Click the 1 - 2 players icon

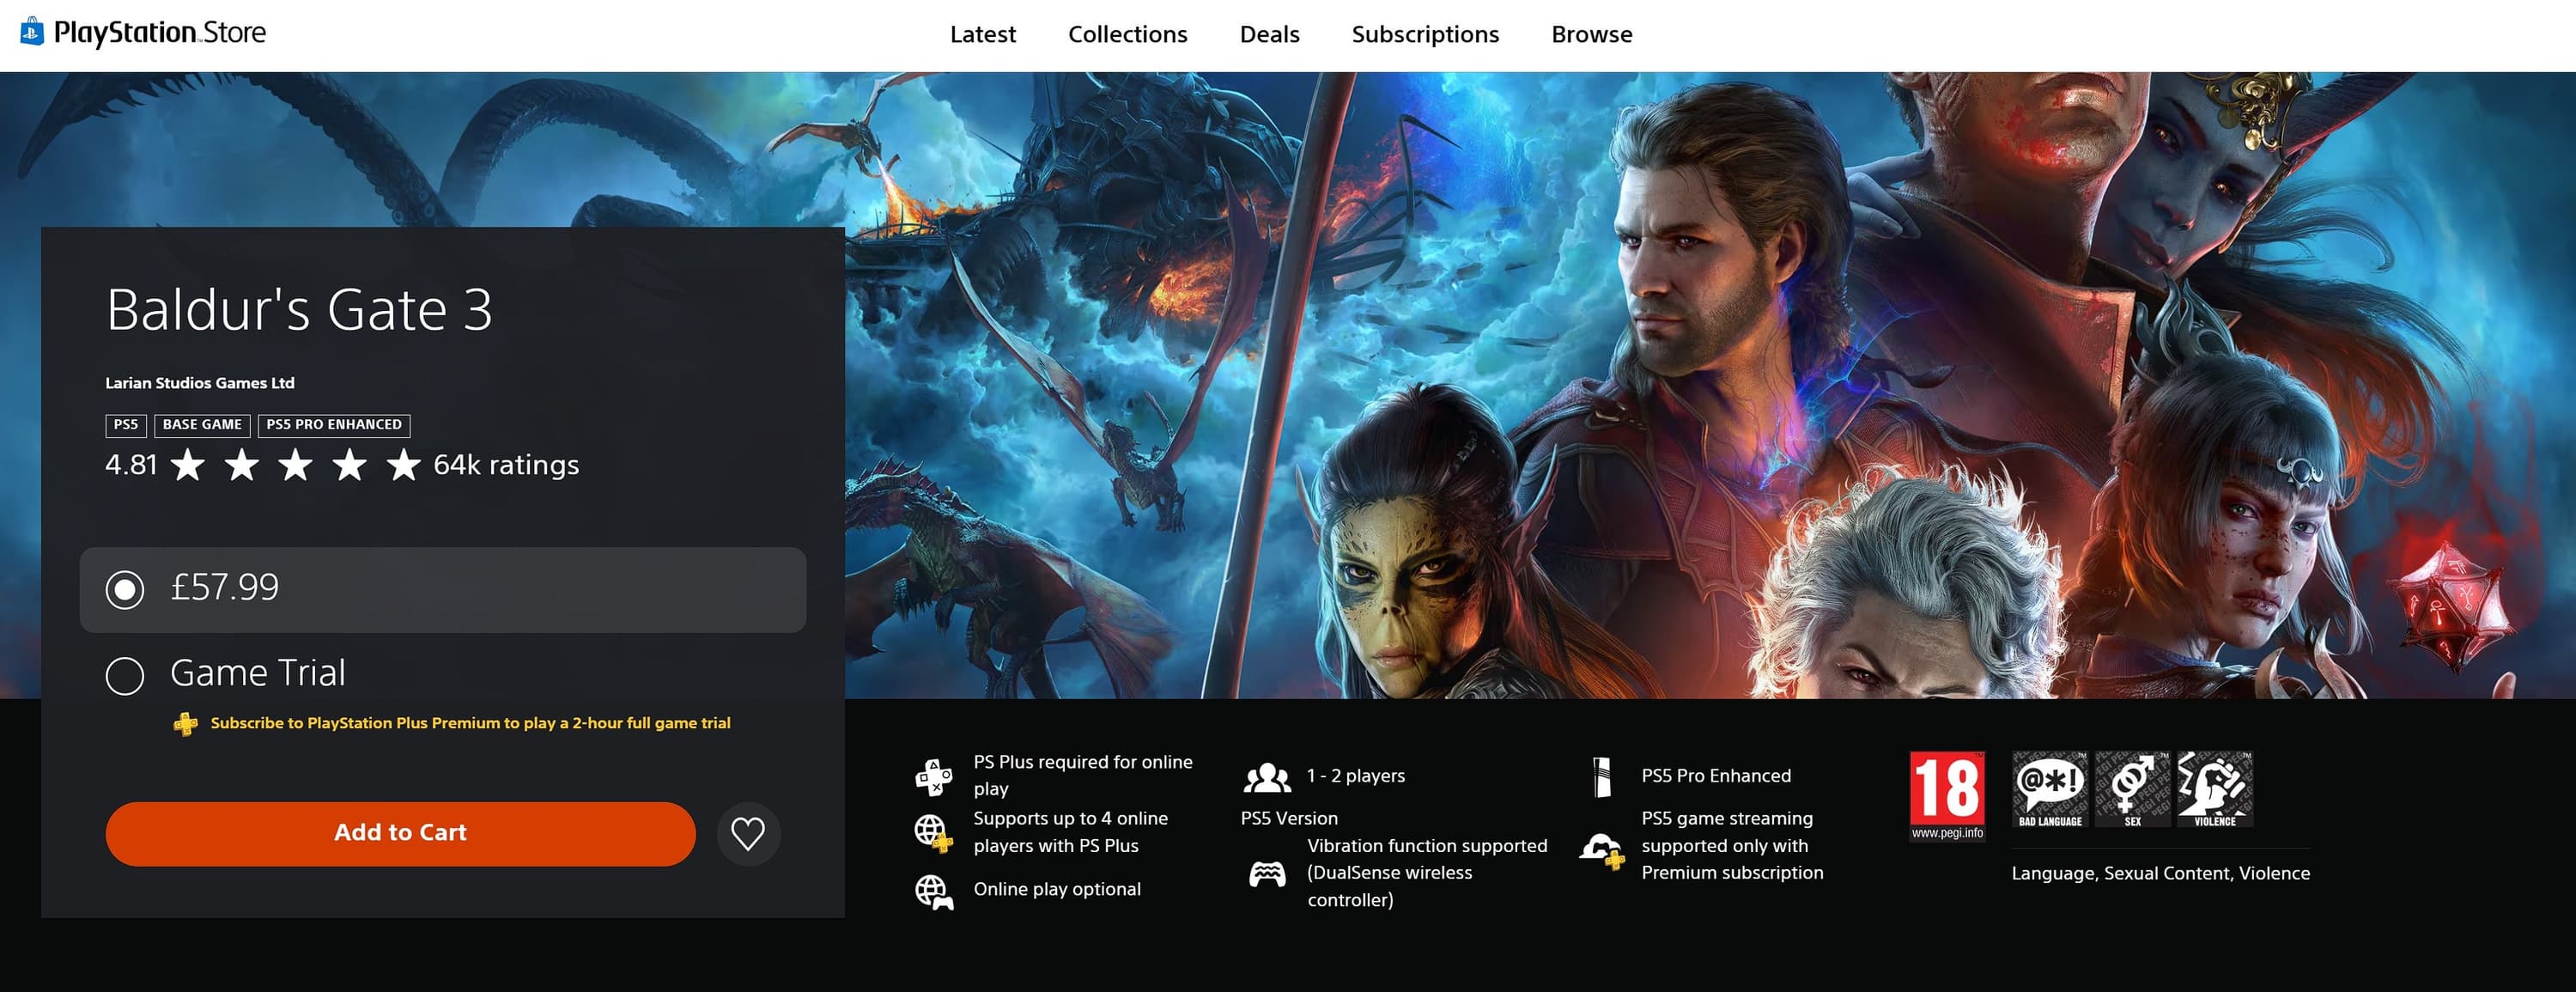[1266, 776]
